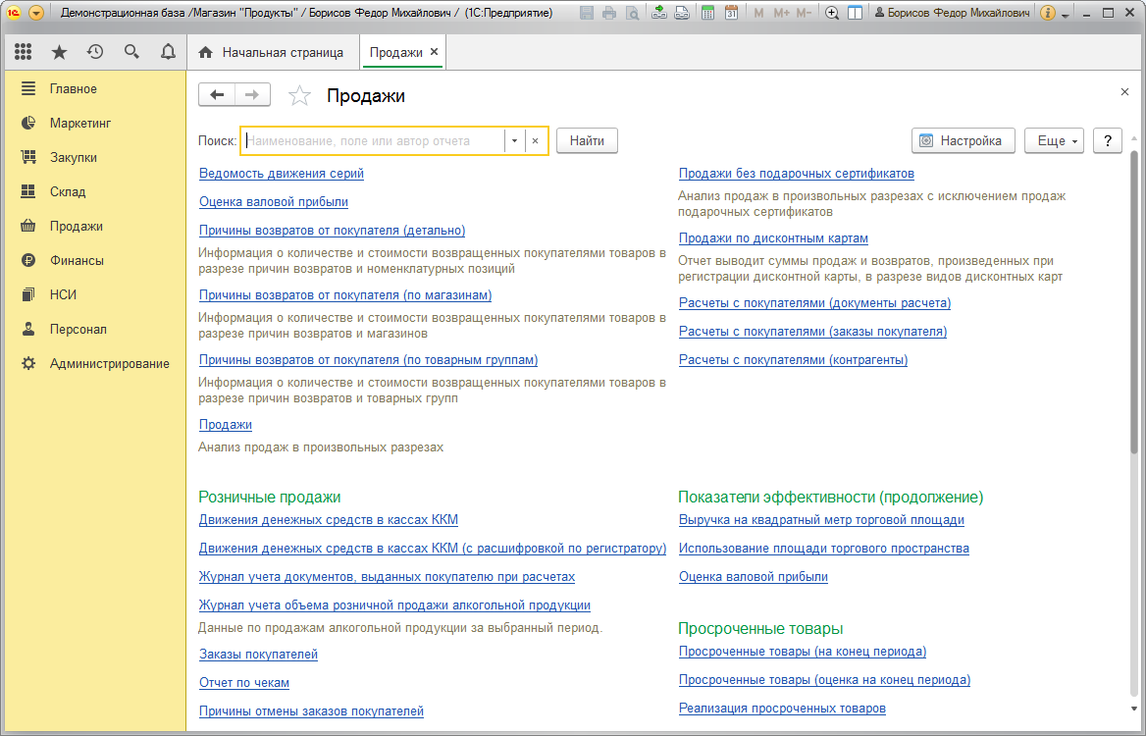
Task: Expand the search field dropdown arrow
Action: (514, 141)
